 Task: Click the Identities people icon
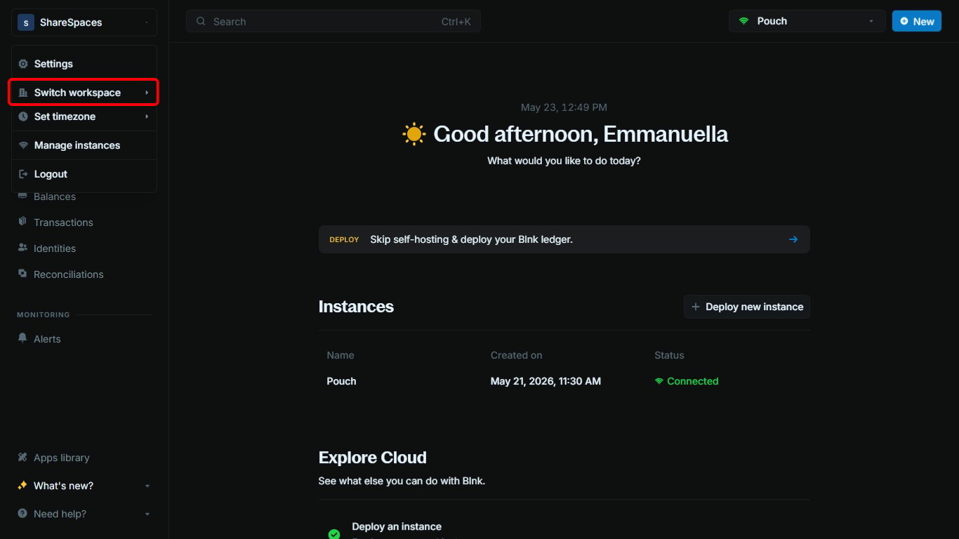tap(22, 248)
